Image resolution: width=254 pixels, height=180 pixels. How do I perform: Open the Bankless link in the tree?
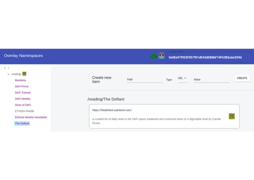click(20, 80)
